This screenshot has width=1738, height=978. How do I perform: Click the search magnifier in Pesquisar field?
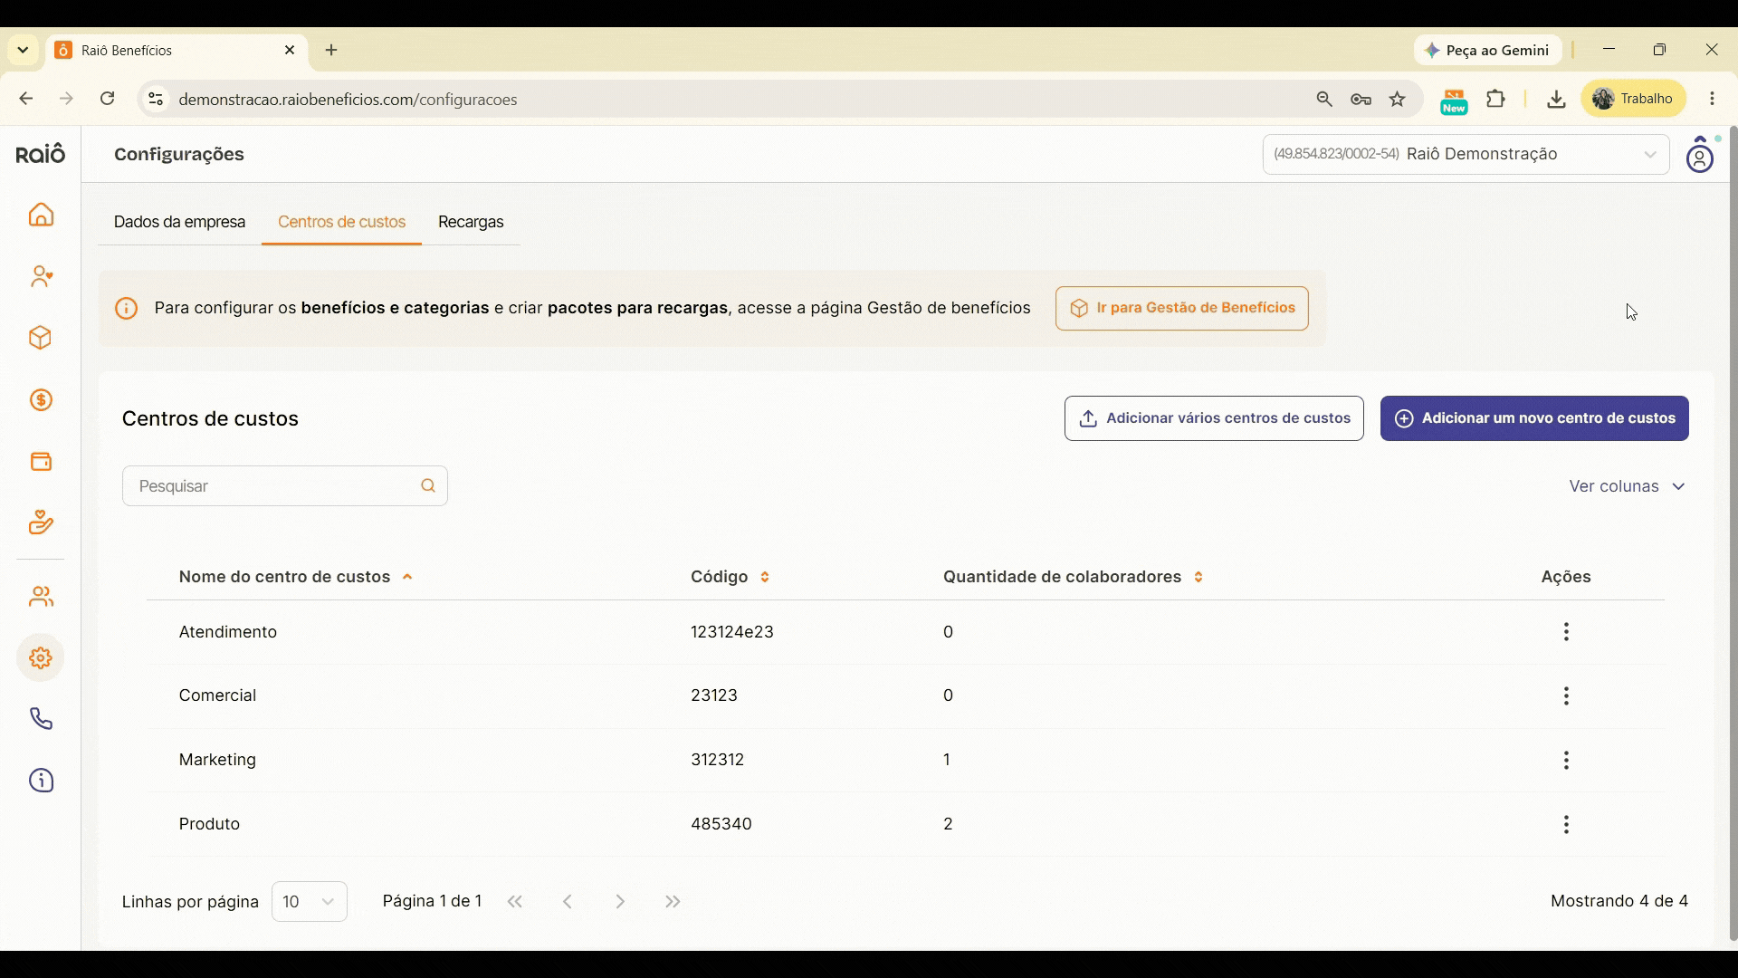click(428, 486)
